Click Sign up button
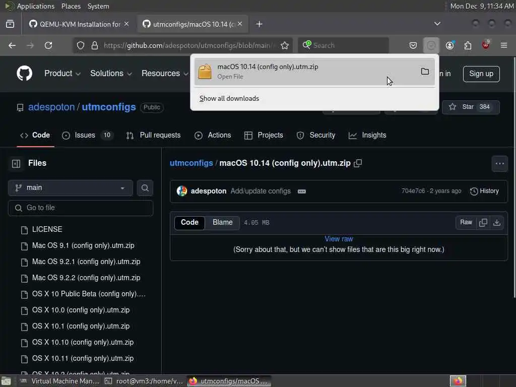The height and width of the screenshot is (387, 516). (481, 74)
